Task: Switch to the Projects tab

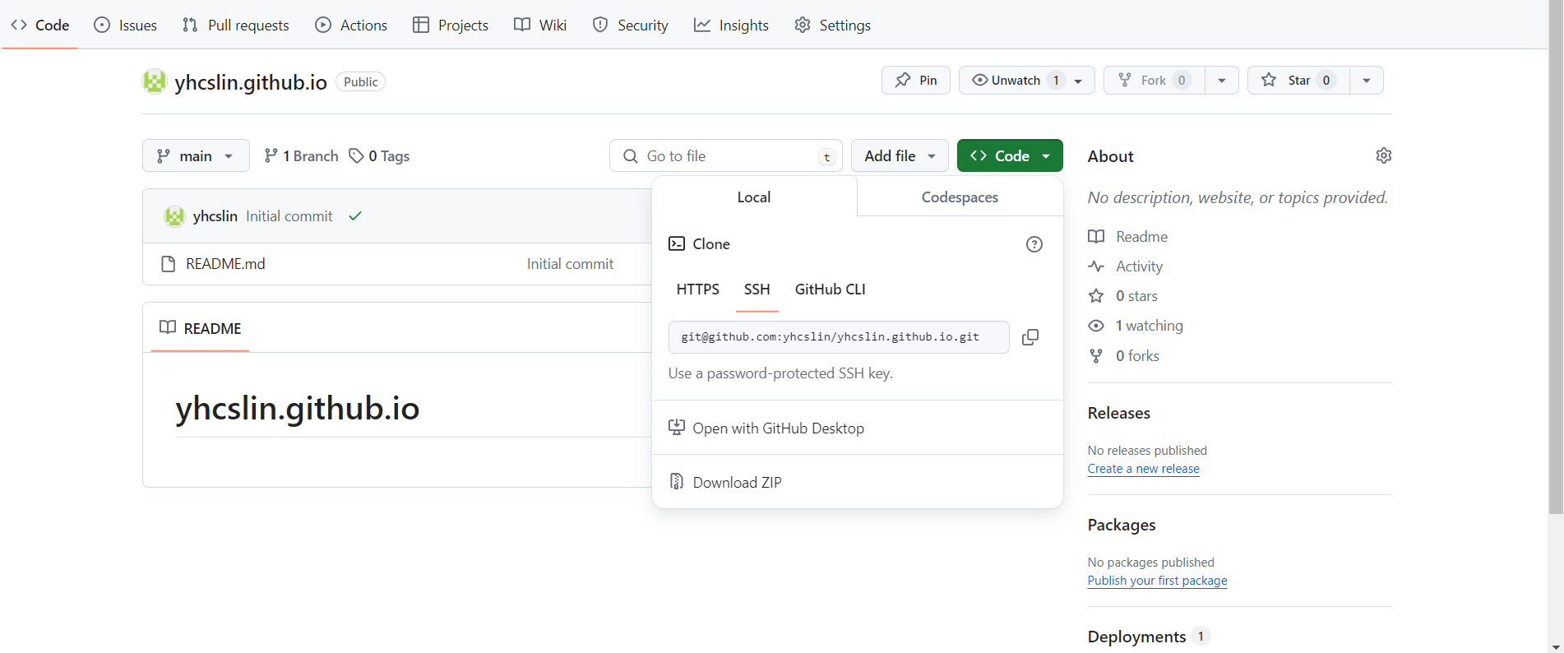Action: (x=451, y=25)
